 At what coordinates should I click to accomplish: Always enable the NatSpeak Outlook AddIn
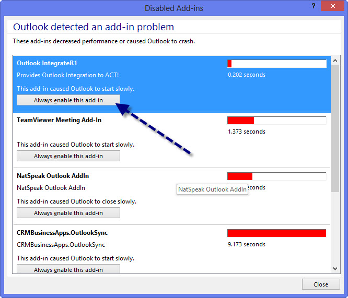(x=68, y=213)
